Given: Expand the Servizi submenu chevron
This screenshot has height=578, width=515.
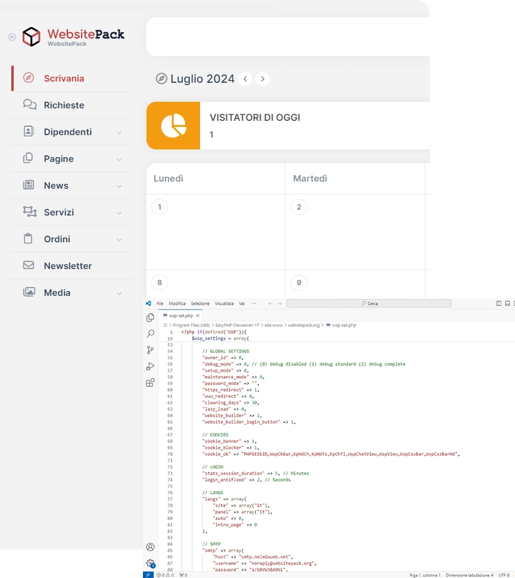Looking at the screenshot, I should click(119, 213).
